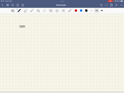Select the Pen tool
124x93 pixels.
click(19, 11)
